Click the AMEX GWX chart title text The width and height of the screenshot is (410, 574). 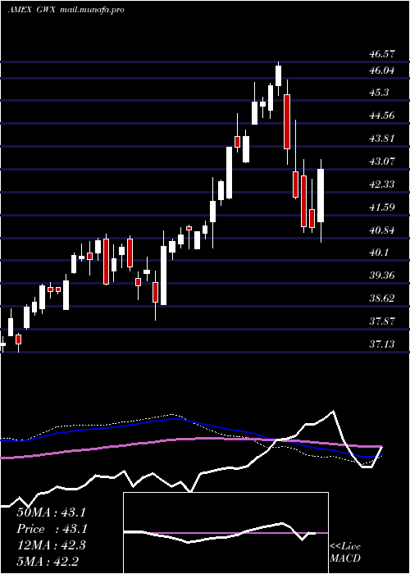(66, 10)
